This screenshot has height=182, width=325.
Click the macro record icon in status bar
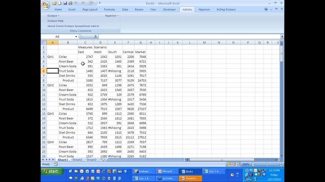pos(56,164)
